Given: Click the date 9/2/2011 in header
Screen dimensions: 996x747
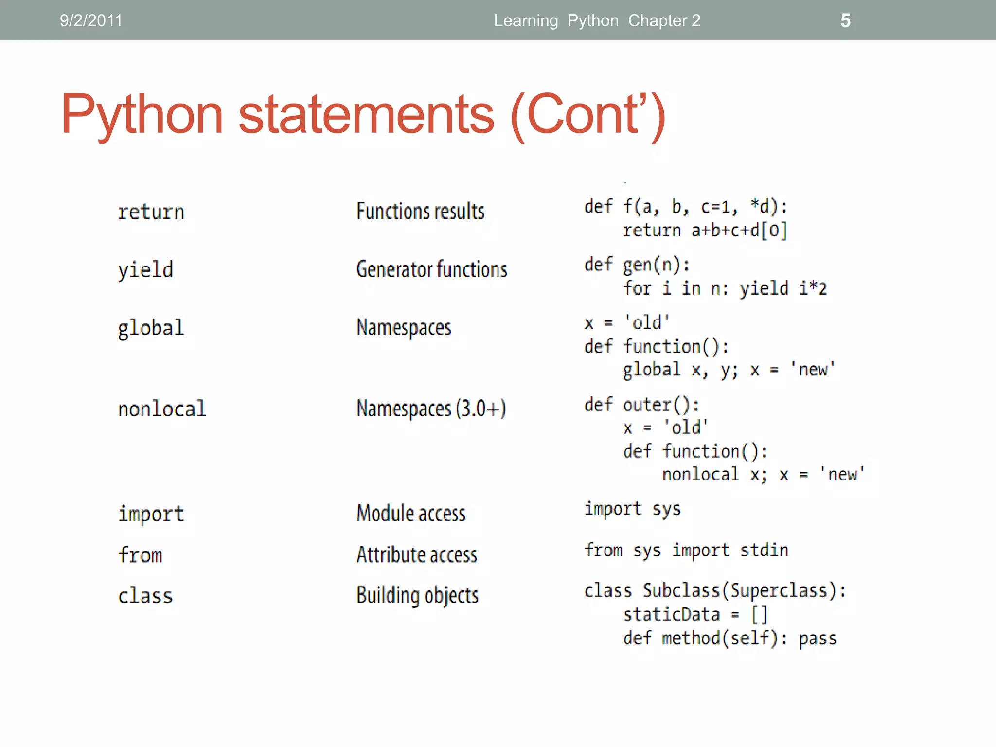Looking at the screenshot, I should click(x=91, y=20).
